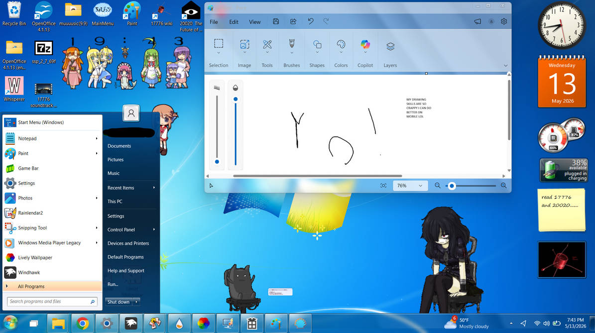This screenshot has height=333, width=595.
Task: Open the weather widget in the taskbar
Action: point(467,323)
